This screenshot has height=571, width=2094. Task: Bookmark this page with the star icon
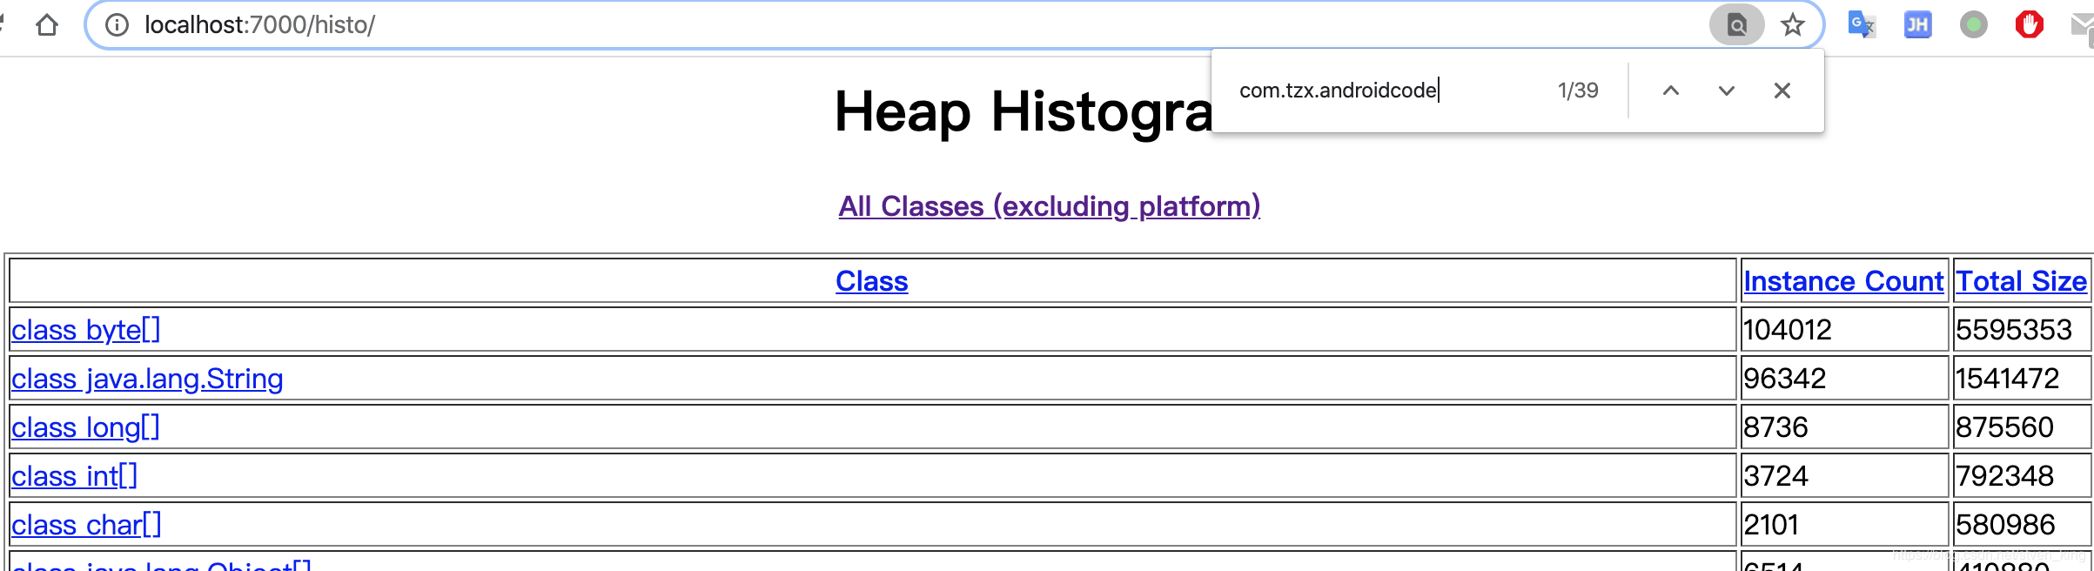tap(1793, 25)
